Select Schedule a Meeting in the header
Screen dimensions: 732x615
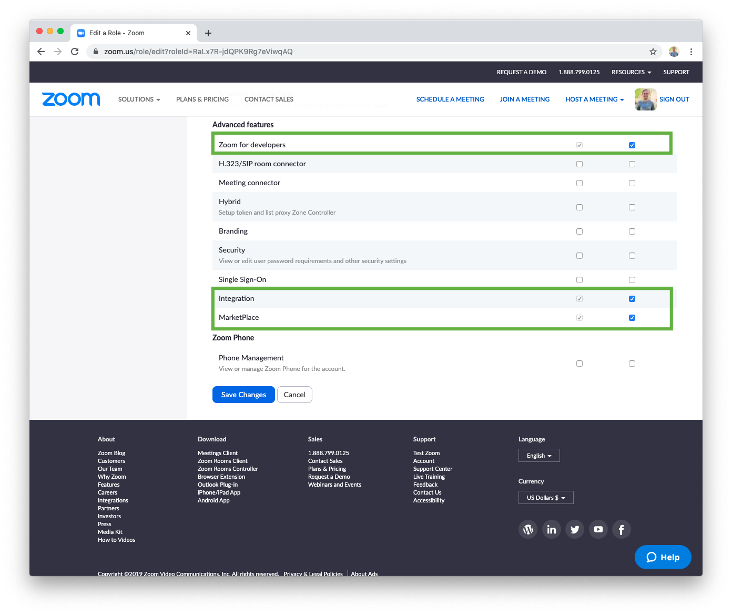pyautogui.click(x=450, y=99)
